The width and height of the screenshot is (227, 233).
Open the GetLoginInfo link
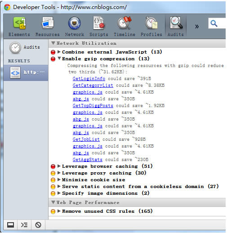click(89, 78)
